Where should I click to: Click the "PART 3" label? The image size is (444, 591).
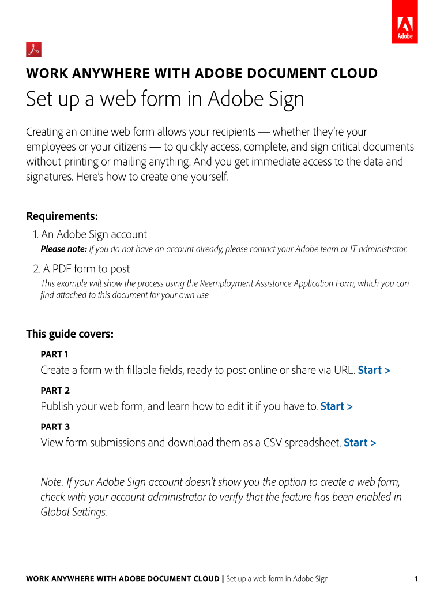pyautogui.click(x=55, y=427)
